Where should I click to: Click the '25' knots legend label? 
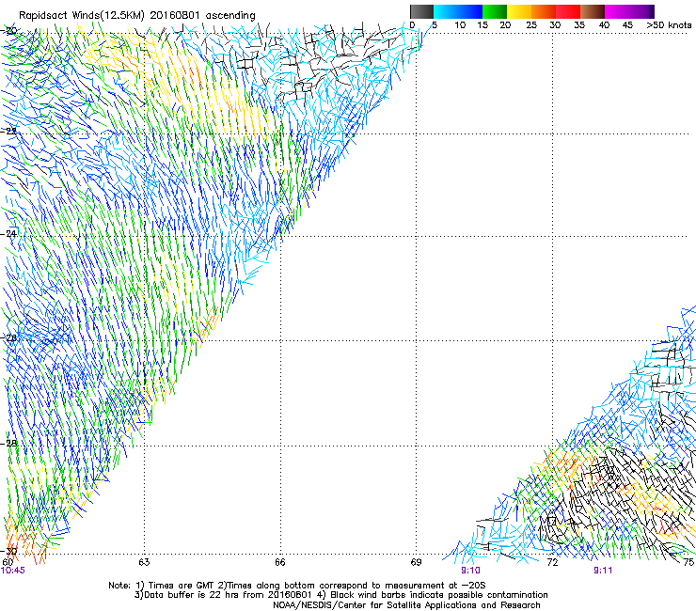tap(531, 25)
